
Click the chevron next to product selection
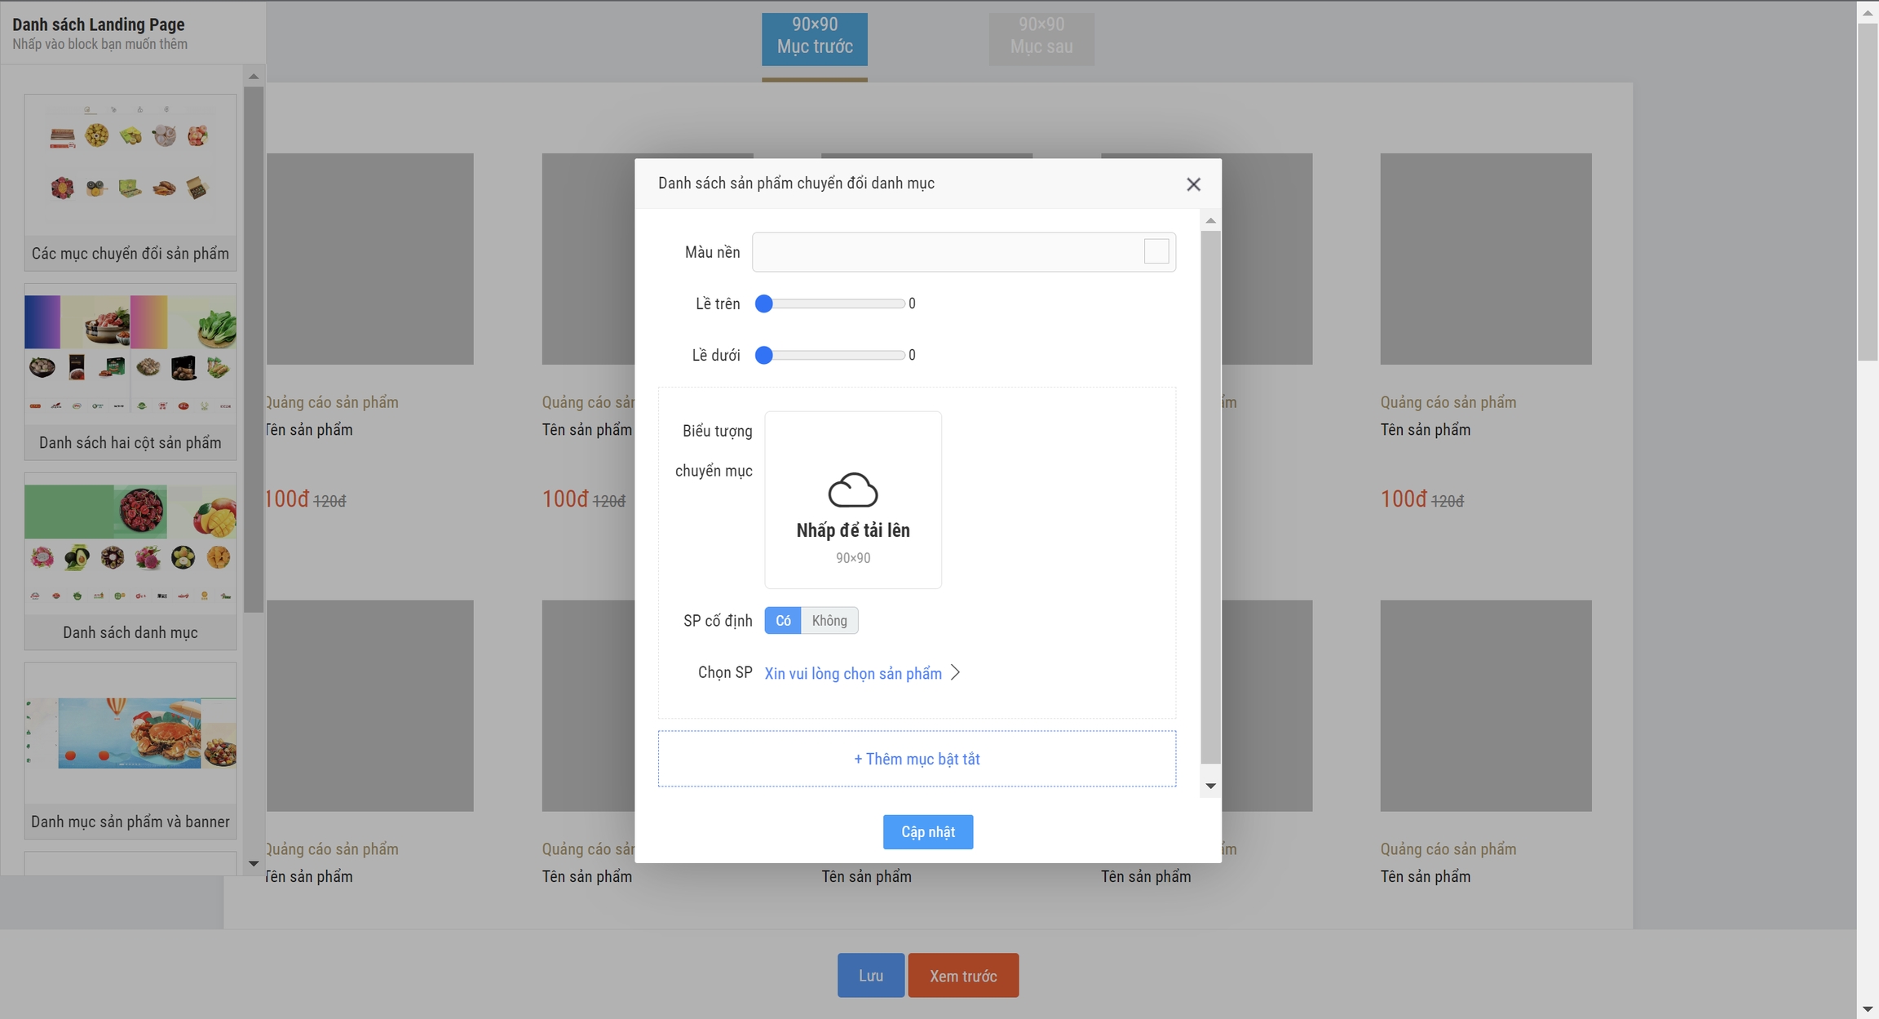tap(956, 673)
